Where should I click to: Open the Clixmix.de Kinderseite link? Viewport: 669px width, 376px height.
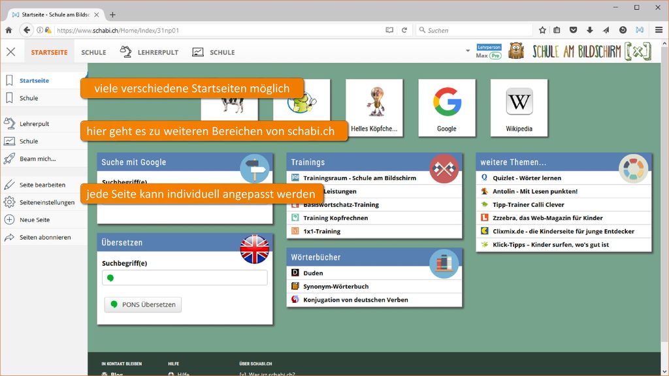[564, 231]
